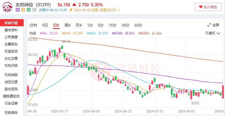Screen dimensions: 225x116
Task: Click the 2024-07-15 date axis label
Action: click(155, 111)
